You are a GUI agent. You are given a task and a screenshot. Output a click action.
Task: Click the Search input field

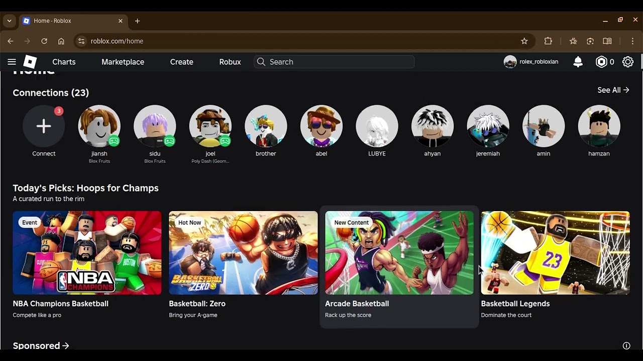click(334, 62)
